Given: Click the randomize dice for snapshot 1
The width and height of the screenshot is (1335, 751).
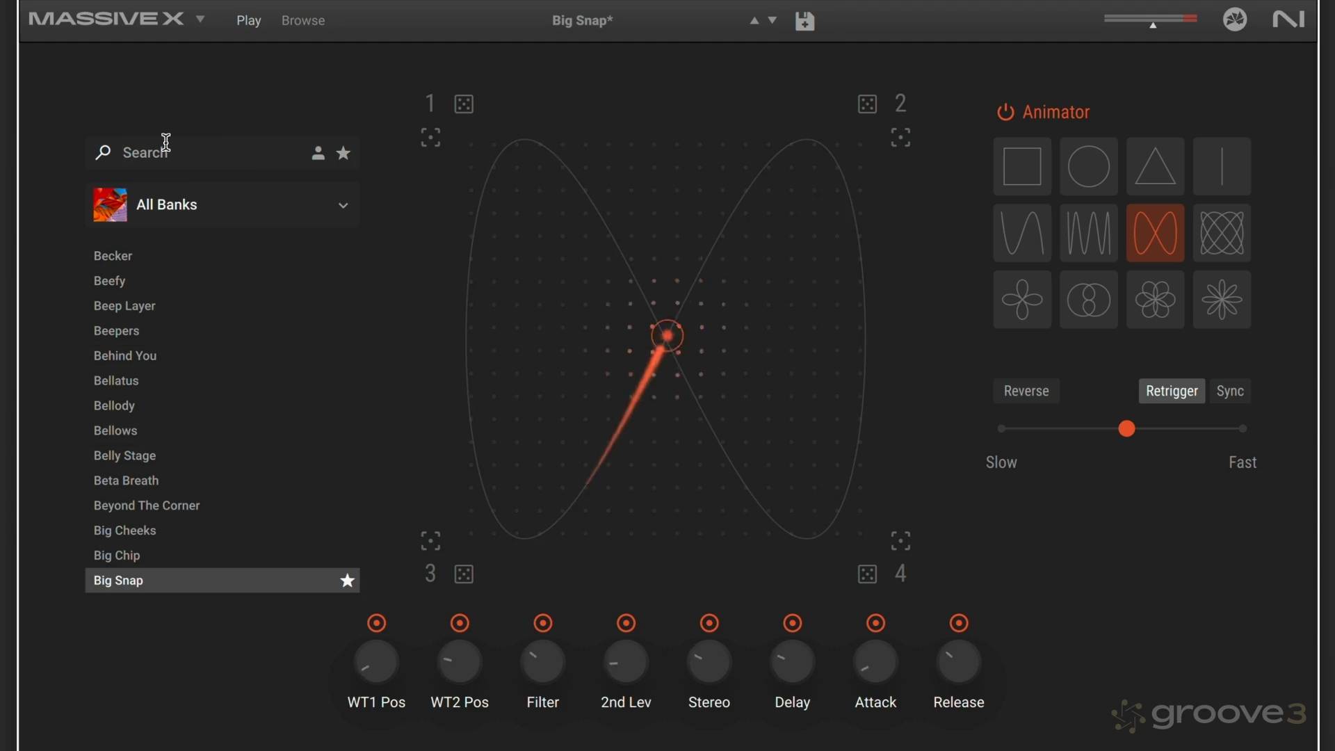Looking at the screenshot, I should coord(464,104).
